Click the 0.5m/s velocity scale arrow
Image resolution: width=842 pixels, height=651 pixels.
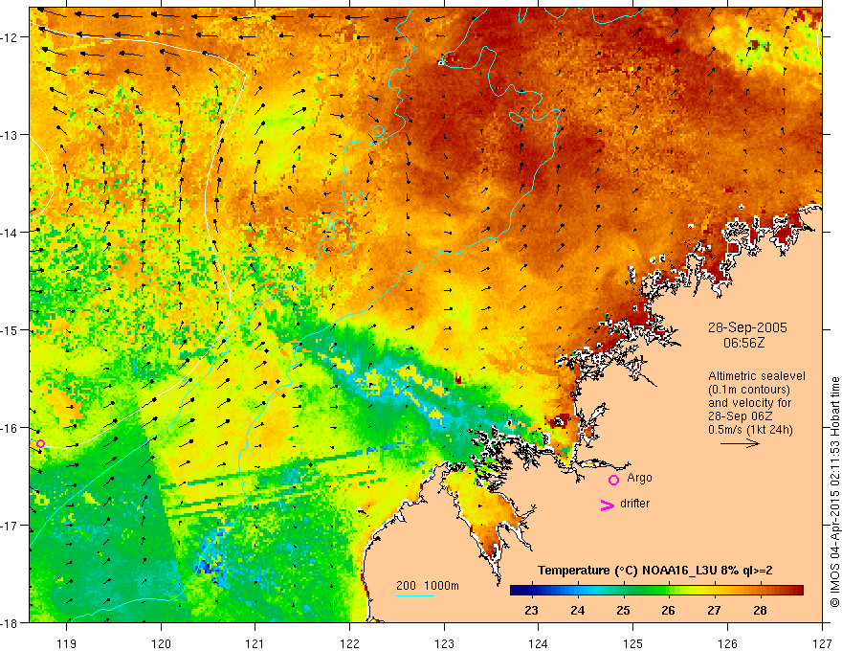coord(740,443)
